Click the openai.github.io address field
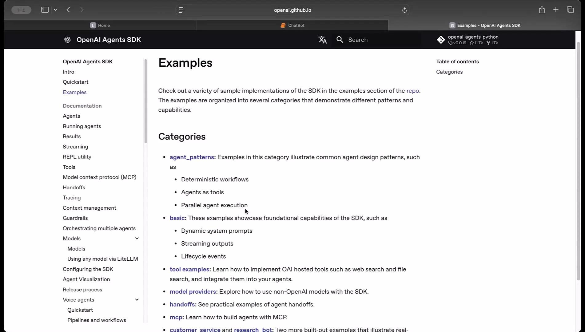Screen dimensions: 585x332 tap(292, 10)
